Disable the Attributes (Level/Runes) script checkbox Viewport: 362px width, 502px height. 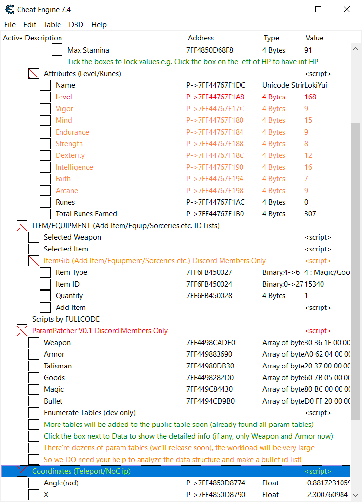(x=34, y=74)
